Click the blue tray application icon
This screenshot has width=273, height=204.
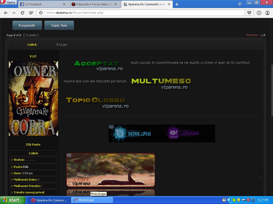[253, 200]
